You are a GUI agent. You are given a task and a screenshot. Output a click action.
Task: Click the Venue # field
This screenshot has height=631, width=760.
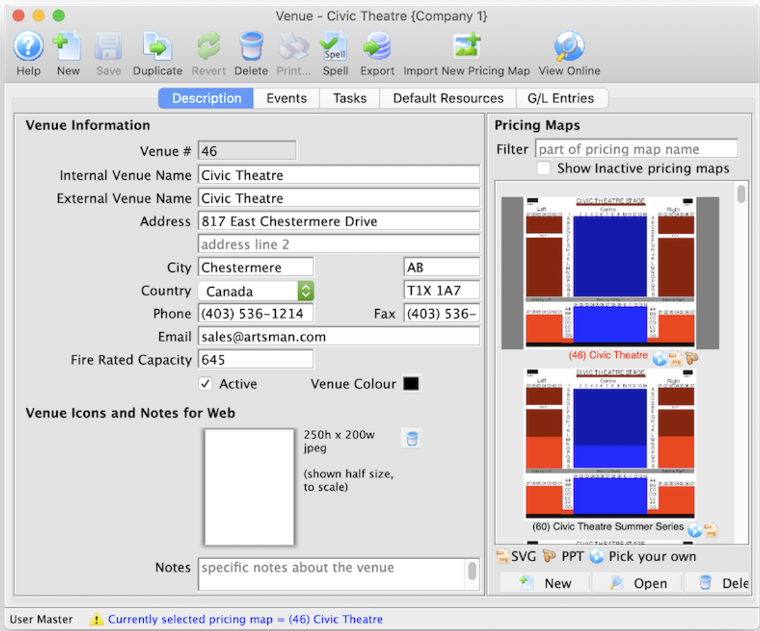(247, 151)
